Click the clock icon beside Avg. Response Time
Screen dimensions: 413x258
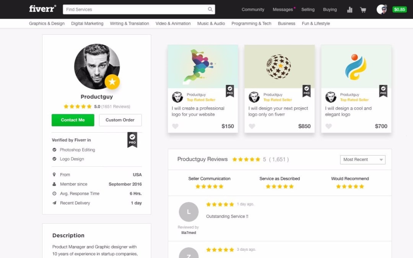click(55, 193)
